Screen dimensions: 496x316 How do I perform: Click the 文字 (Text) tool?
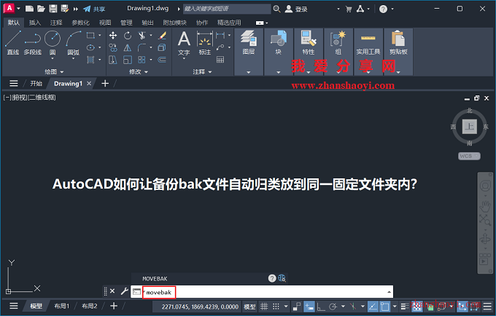184,43
